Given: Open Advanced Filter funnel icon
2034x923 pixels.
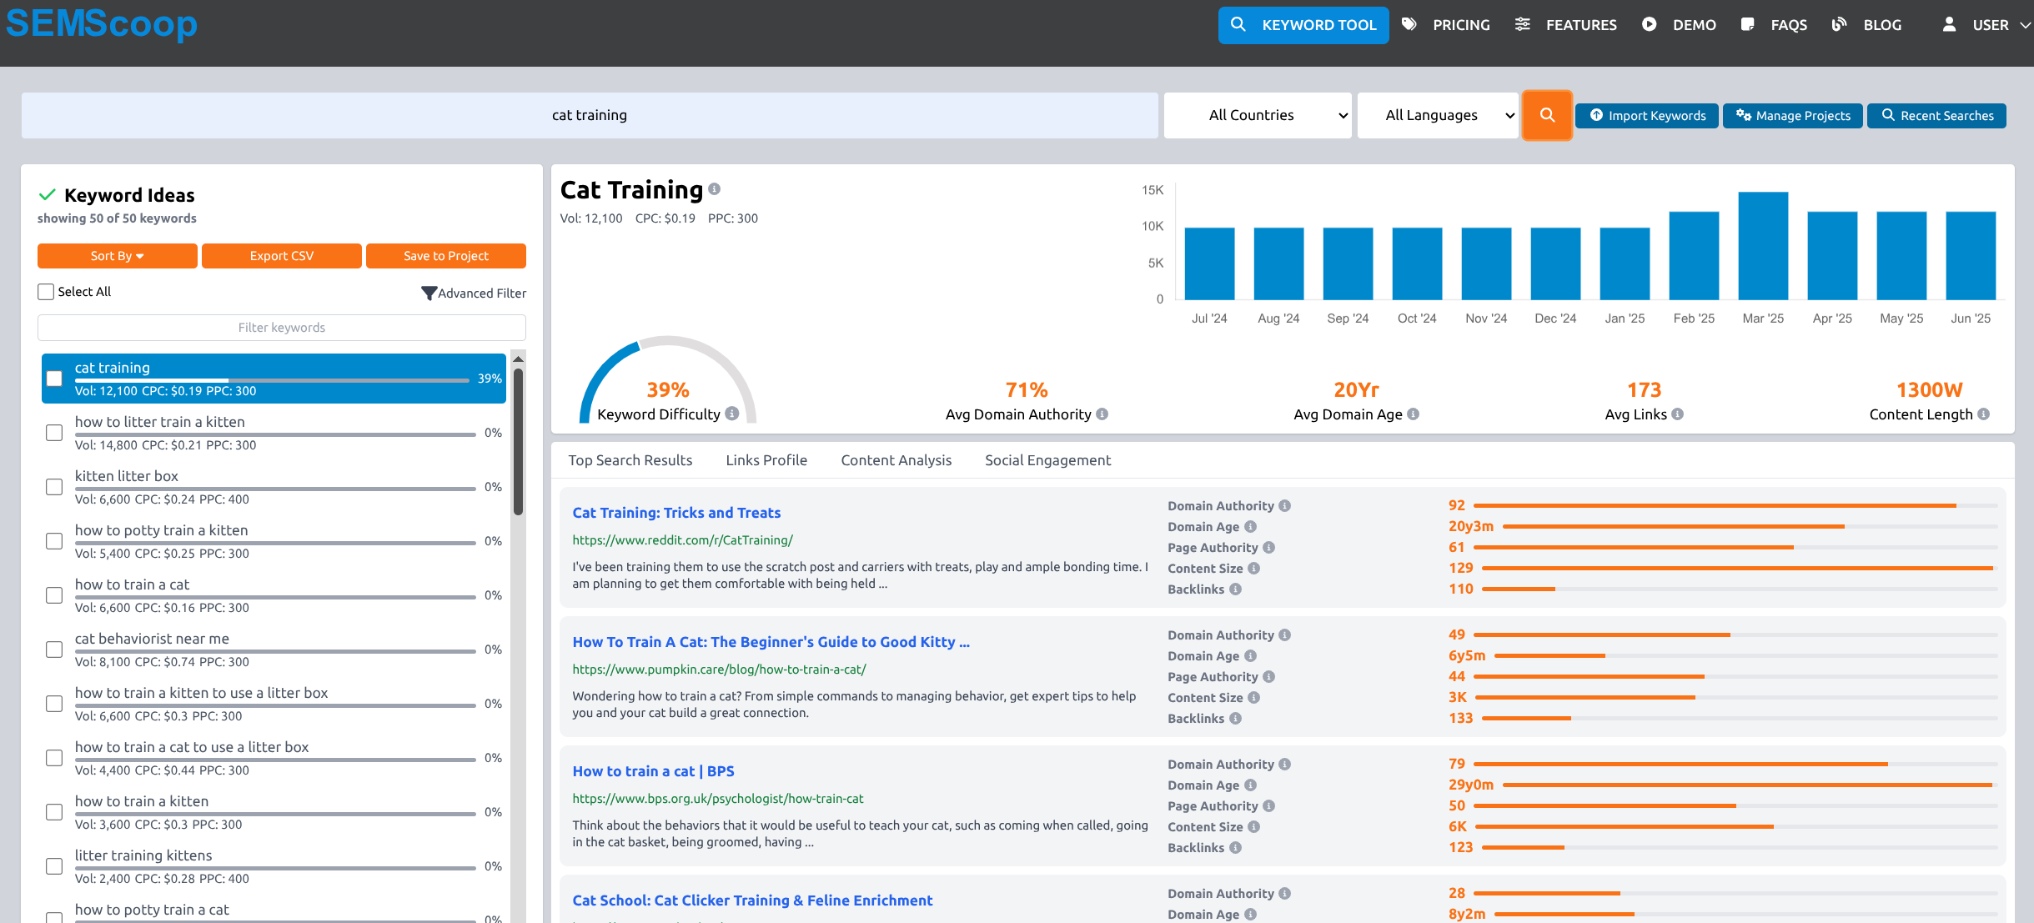Looking at the screenshot, I should [x=429, y=293].
